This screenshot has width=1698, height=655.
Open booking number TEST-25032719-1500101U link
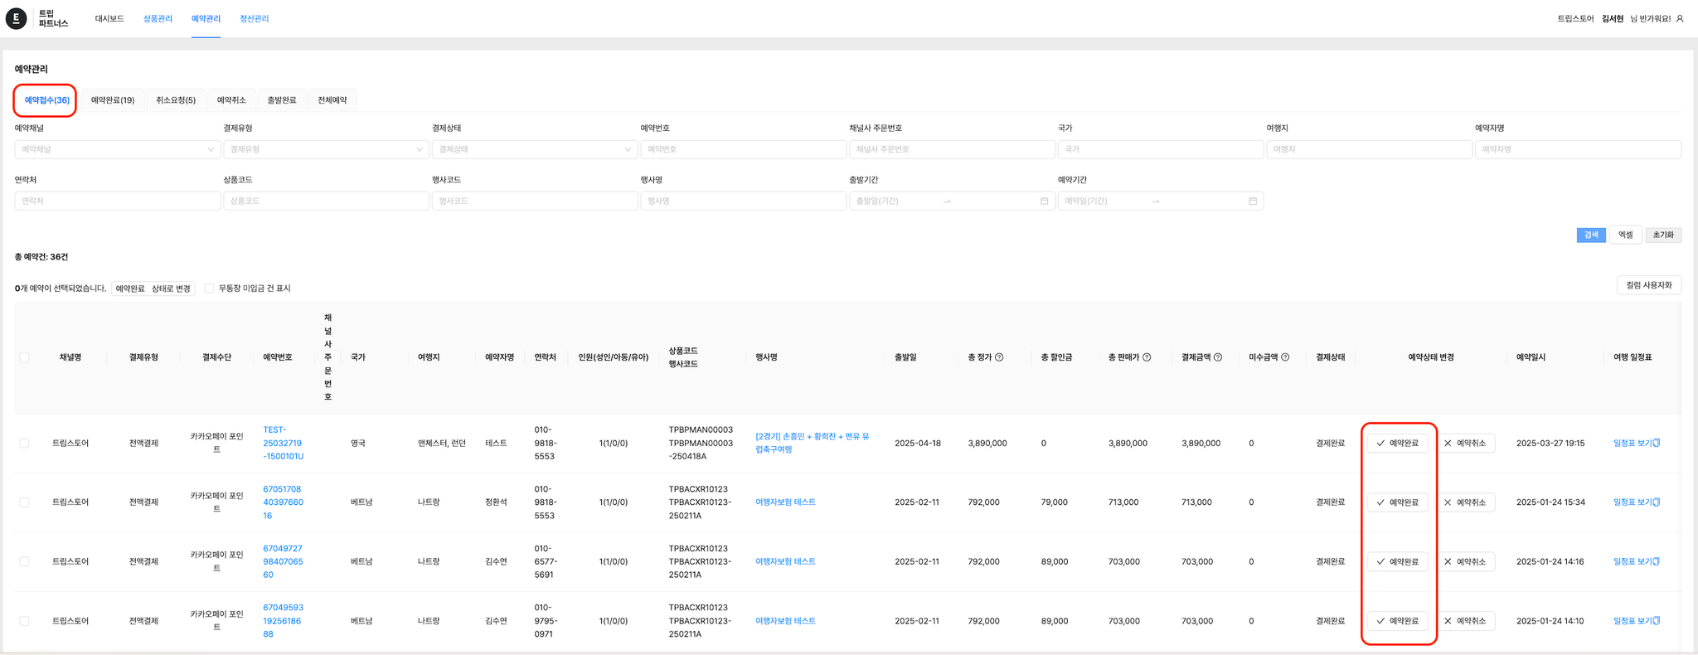click(x=284, y=443)
